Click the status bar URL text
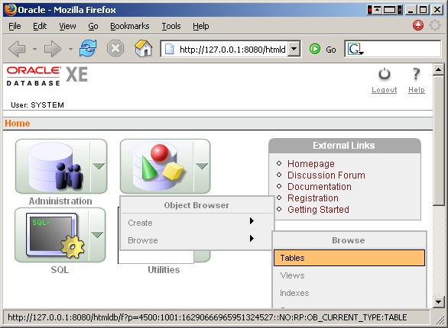Viewport: 448px width, 328px height. [207, 317]
